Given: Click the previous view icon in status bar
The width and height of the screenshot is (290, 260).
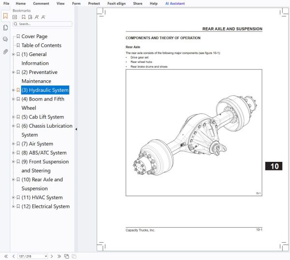Looking at the screenshot, I should pos(66,256).
